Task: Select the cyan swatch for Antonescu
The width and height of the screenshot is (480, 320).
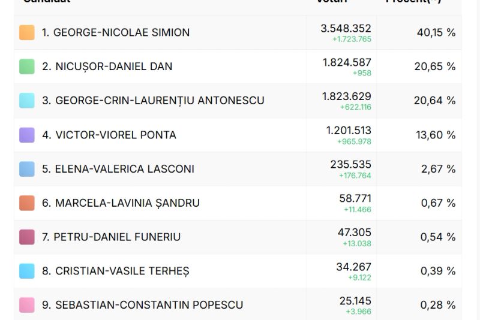Action: coord(27,101)
